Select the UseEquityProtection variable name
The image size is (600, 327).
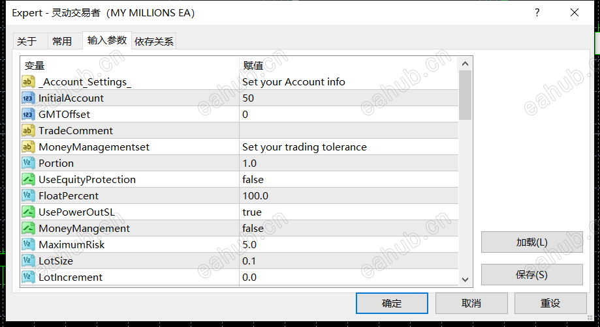click(x=87, y=180)
